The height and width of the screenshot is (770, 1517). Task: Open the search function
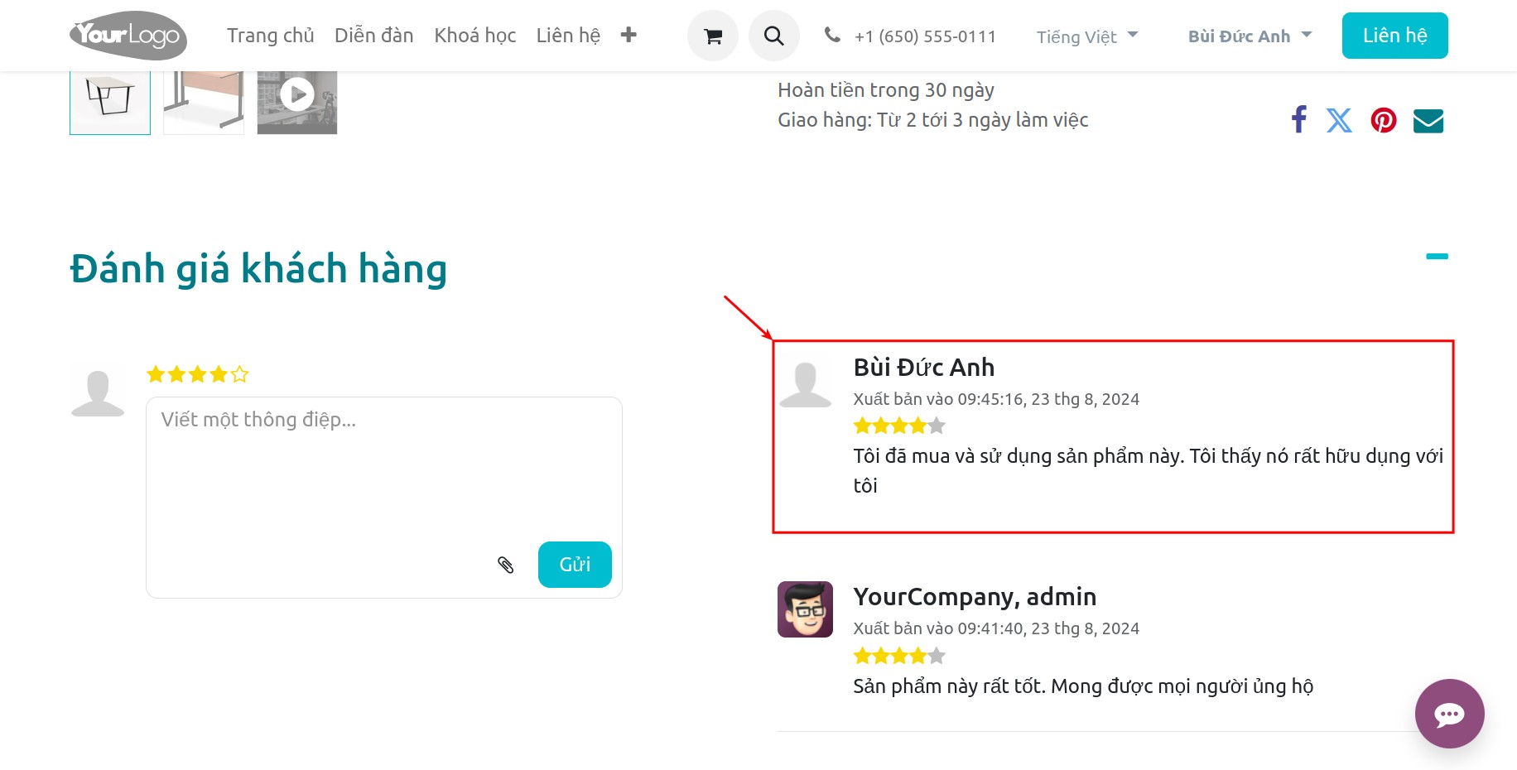pos(773,35)
